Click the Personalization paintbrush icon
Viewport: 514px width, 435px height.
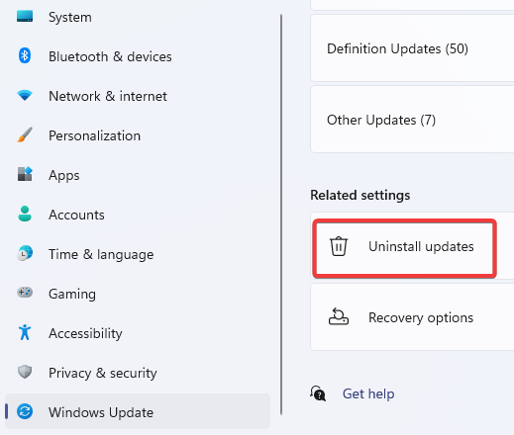tap(25, 134)
